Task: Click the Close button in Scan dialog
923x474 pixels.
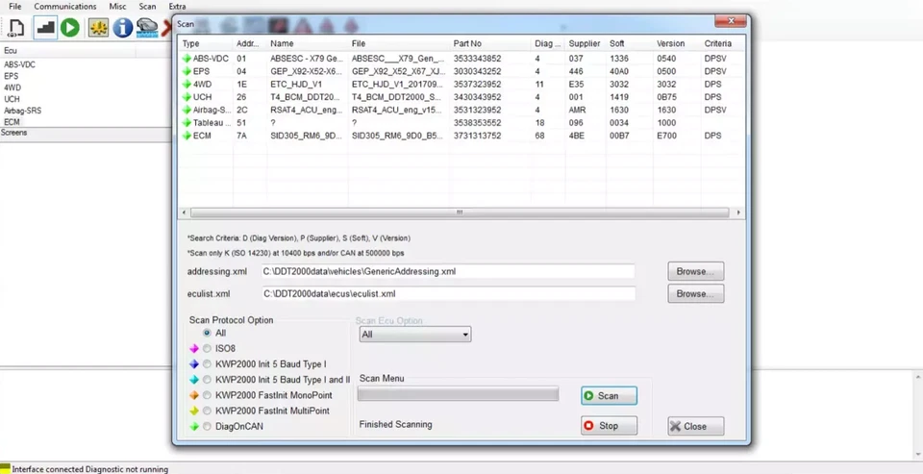Action: click(x=696, y=426)
